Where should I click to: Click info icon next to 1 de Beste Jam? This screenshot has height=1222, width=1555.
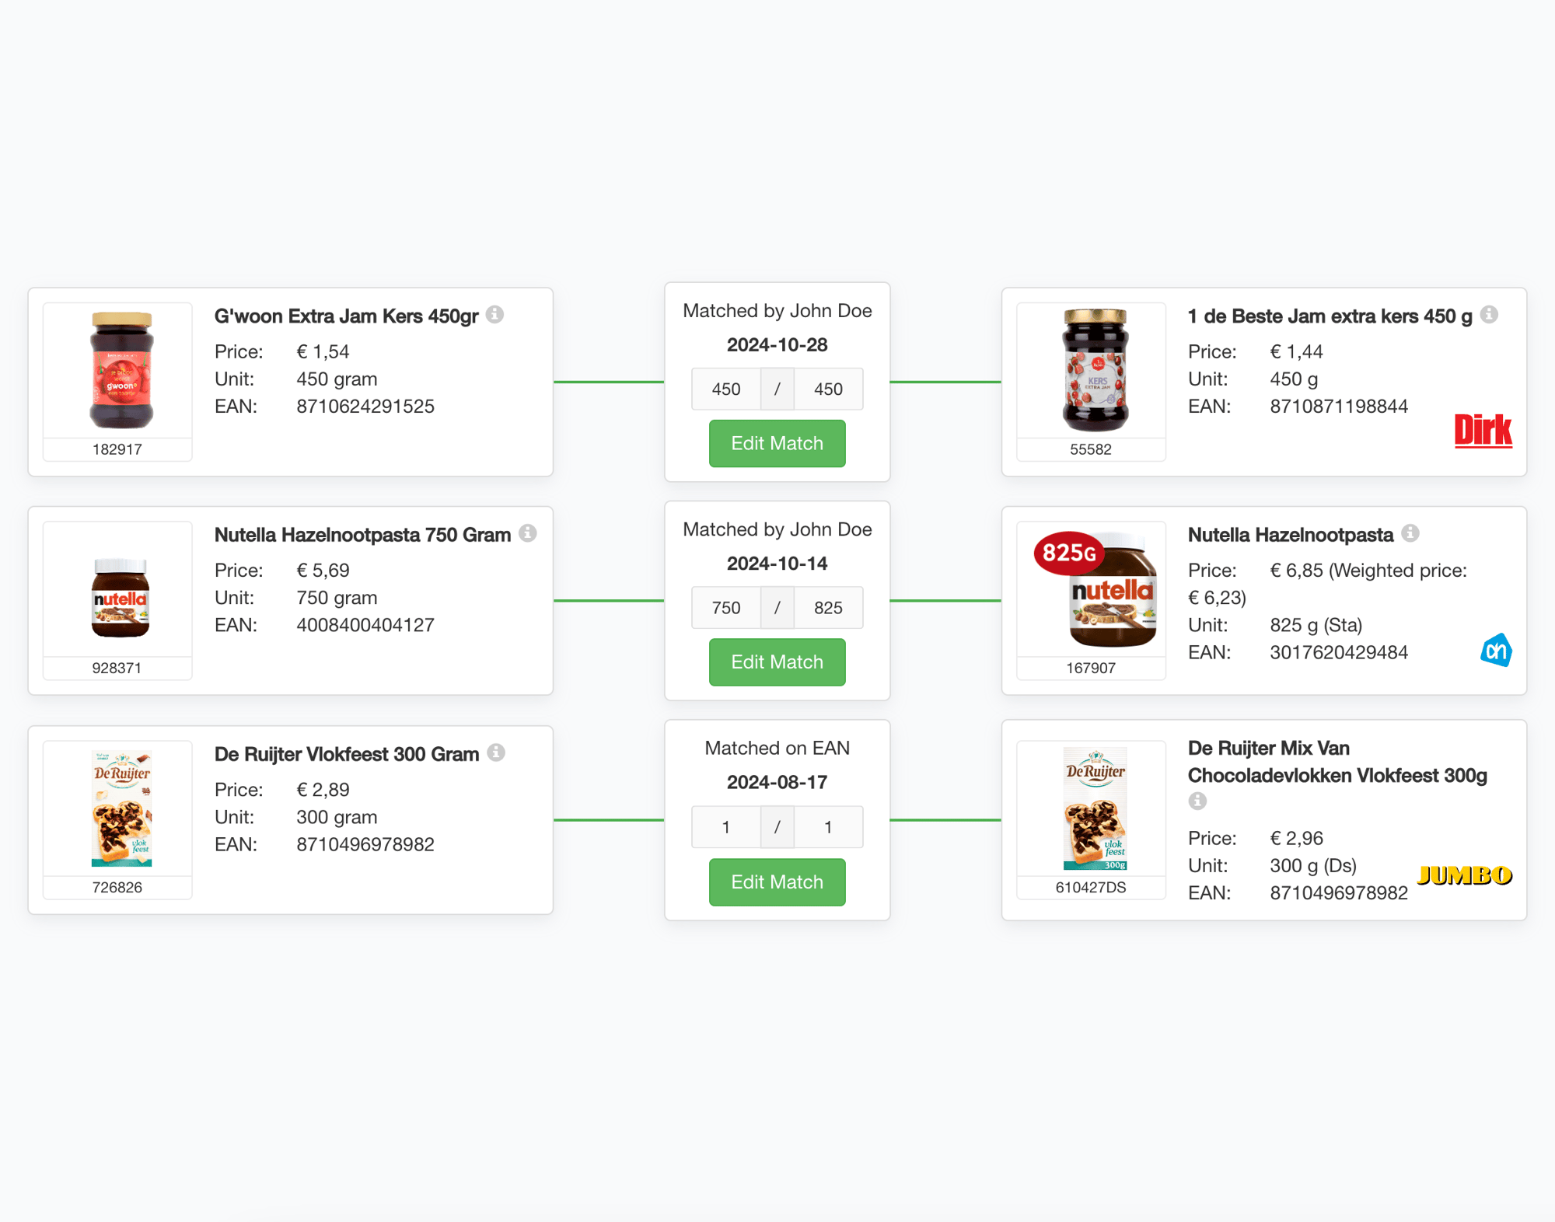tap(1489, 315)
